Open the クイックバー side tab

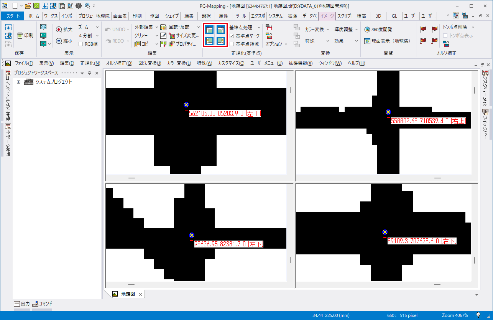tap(485, 124)
